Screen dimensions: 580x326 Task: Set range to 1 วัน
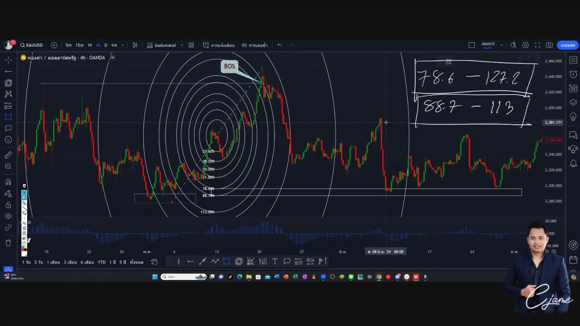pos(26,262)
